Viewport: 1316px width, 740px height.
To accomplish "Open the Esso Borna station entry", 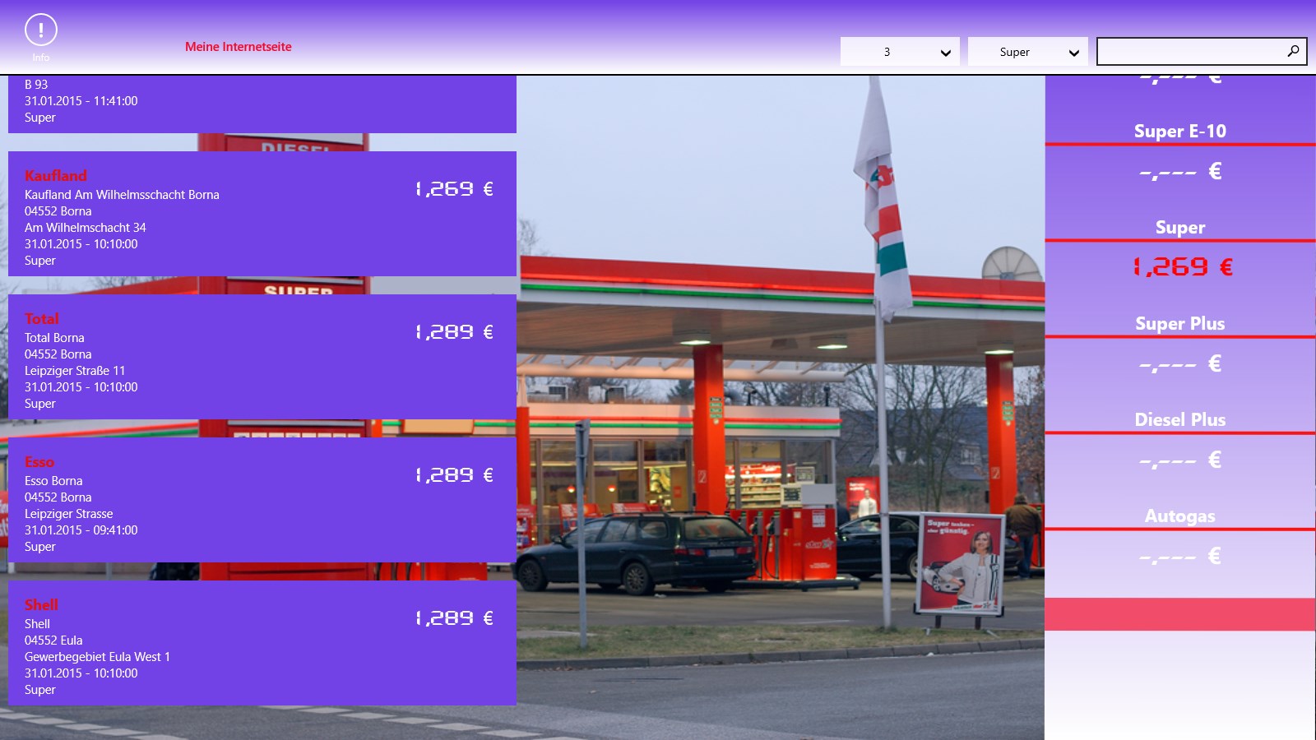I will 262,500.
